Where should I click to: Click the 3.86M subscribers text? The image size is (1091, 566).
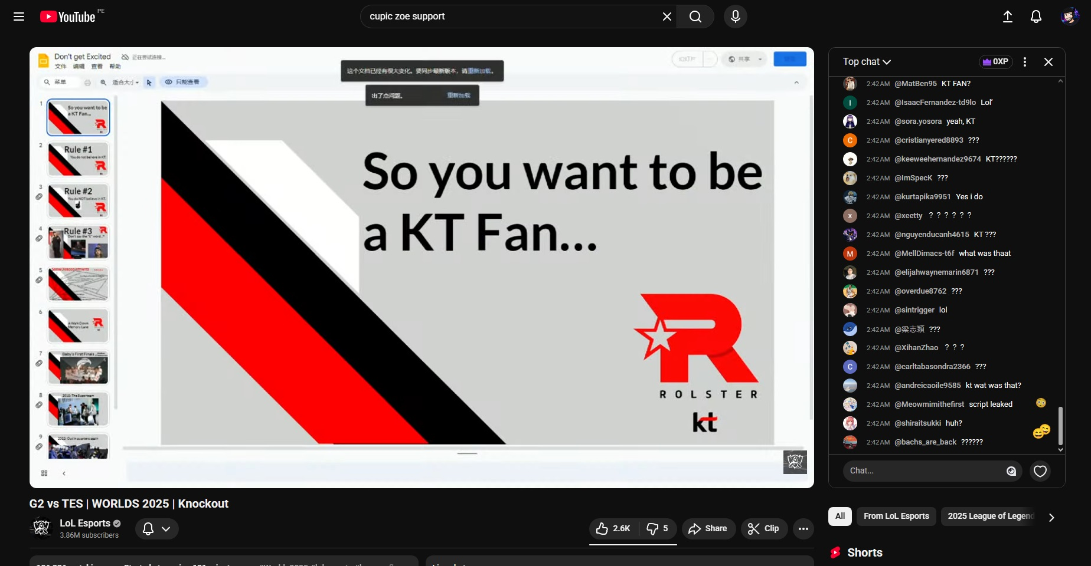[x=89, y=535]
